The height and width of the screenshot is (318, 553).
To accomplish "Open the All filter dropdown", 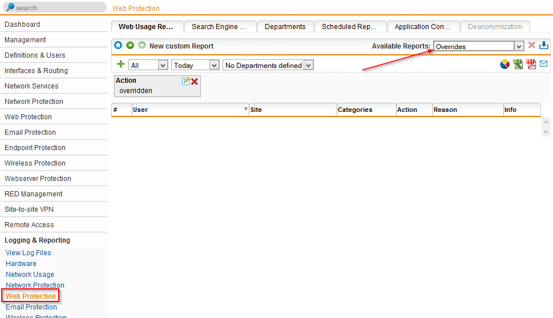I will [148, 65].
